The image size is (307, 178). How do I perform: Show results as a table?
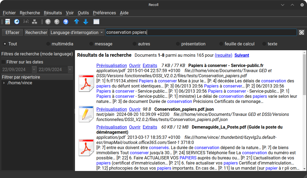96,22
